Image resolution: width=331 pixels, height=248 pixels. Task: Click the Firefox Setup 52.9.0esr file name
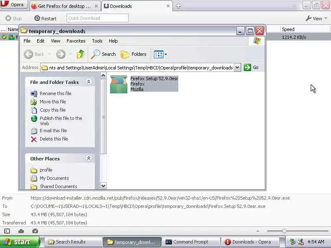click(154, 79)
